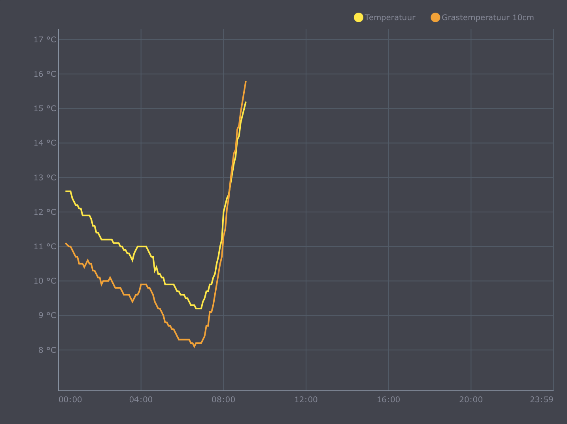Click the 00:00 time axis label
The image size is (567, 424).
click(x=70, y=399)
